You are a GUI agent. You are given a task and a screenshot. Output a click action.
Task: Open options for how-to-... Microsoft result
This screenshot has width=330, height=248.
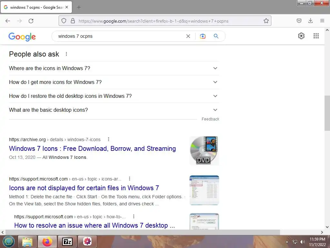[x=134, y=216]
